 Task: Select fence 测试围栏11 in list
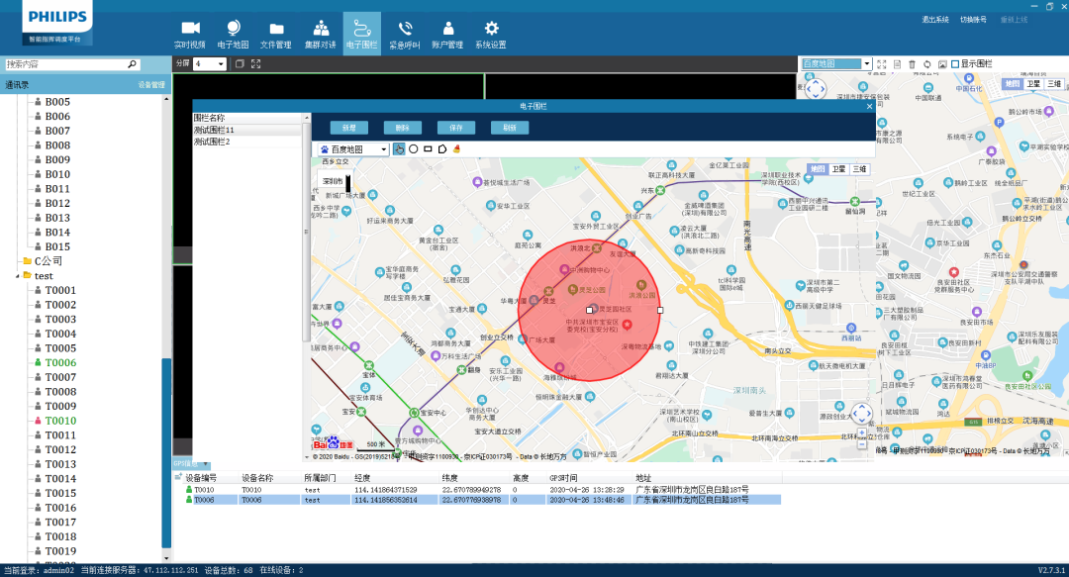(x=246, y=130)
